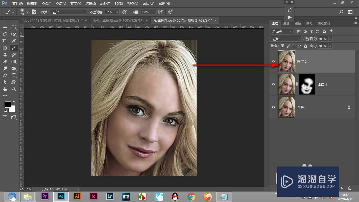Screen dimensions: 359x202
Task: Lock image pixels with brush icon
Action: pos(288,46)
